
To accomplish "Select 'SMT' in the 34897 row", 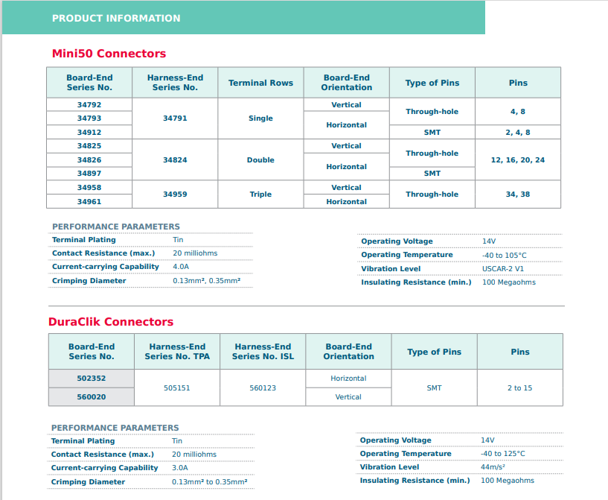I will pyautogui.click(x=432, y=174).
